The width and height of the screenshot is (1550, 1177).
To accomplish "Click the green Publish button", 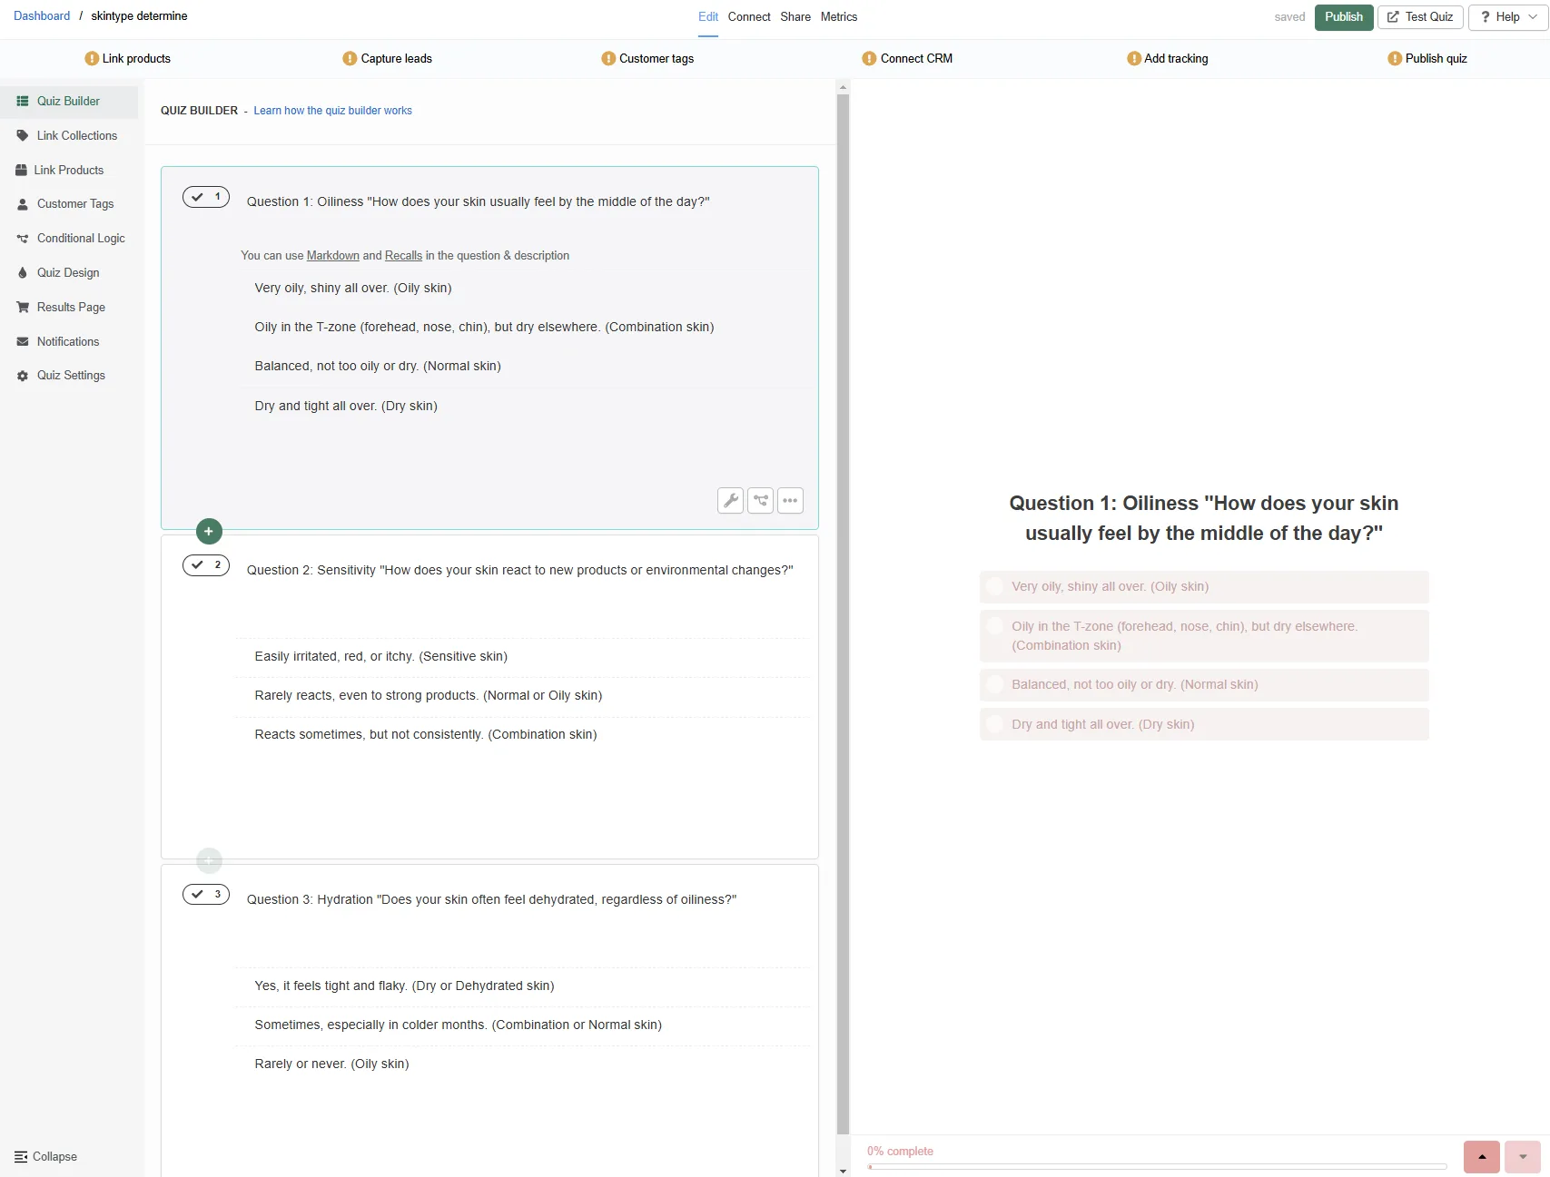I will tap(1344, 17).
